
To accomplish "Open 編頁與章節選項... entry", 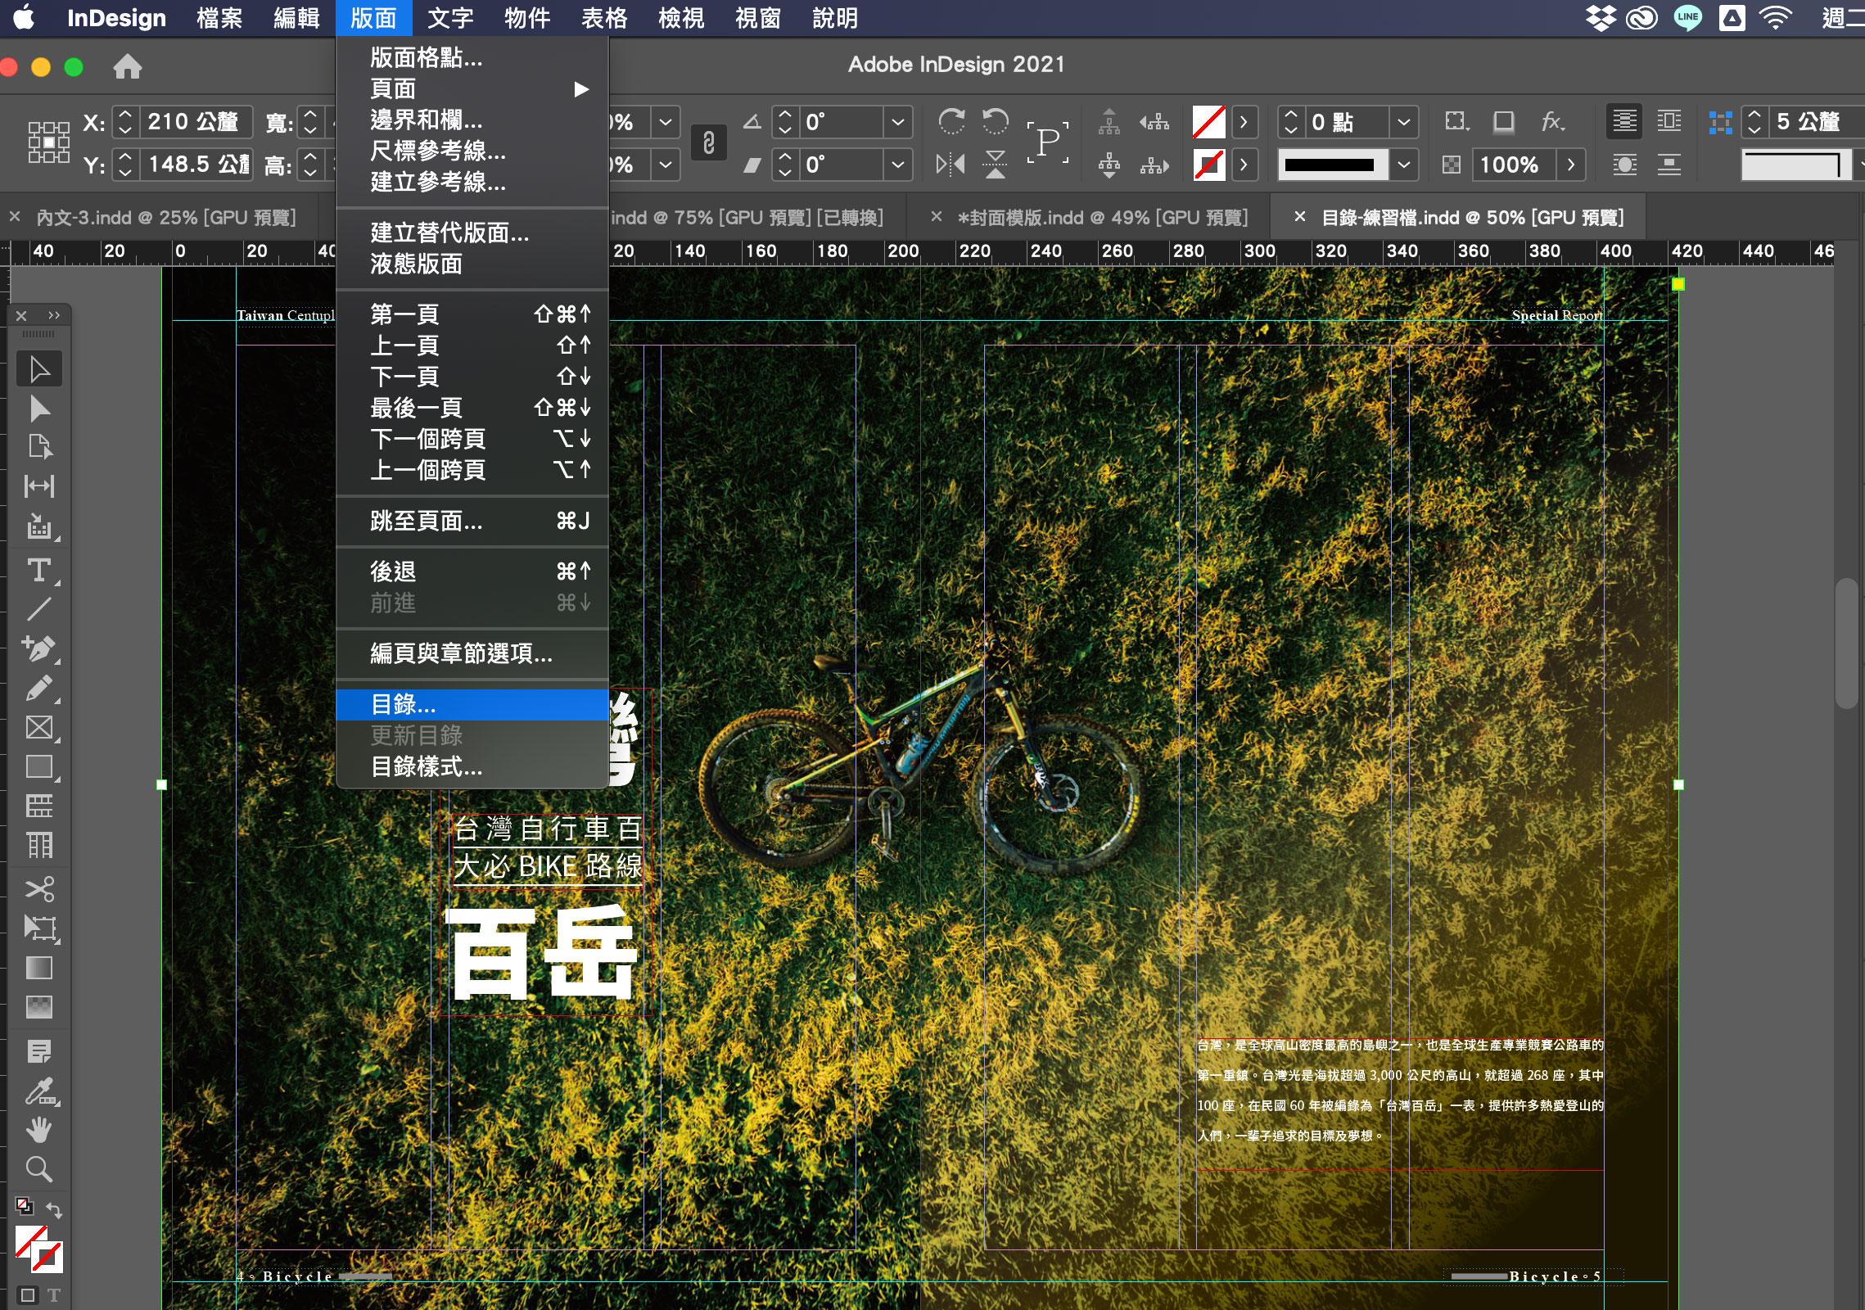I will 461,653.
